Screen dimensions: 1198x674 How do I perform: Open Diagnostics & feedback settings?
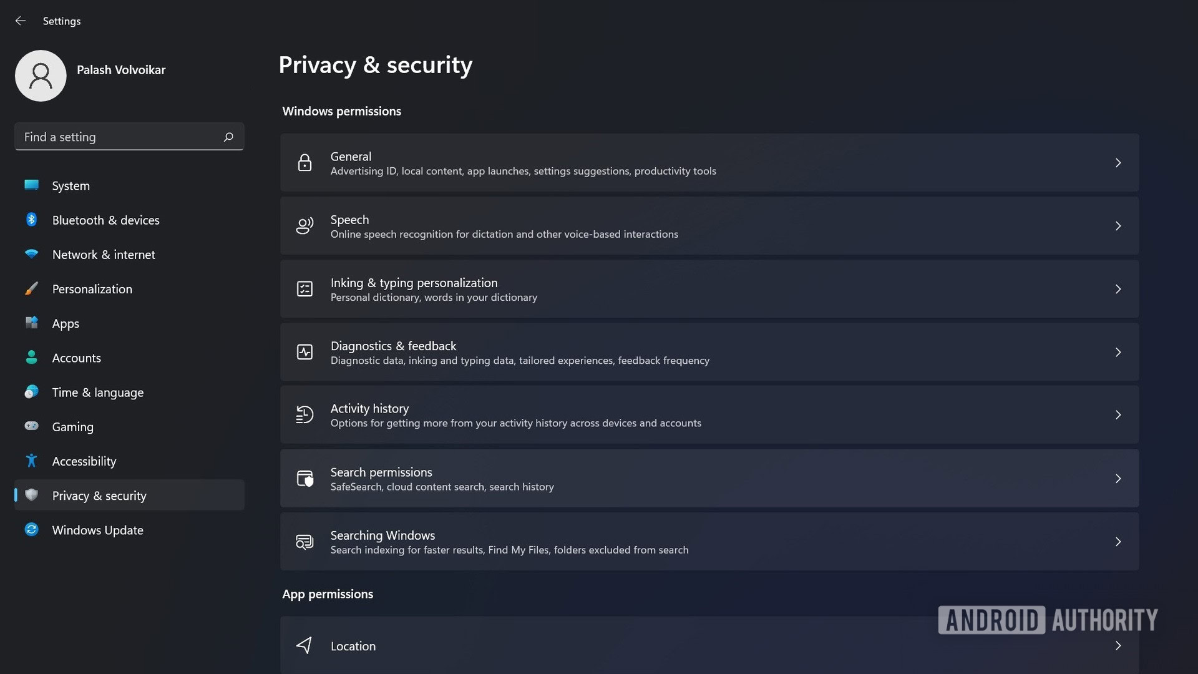coord(709,351)
